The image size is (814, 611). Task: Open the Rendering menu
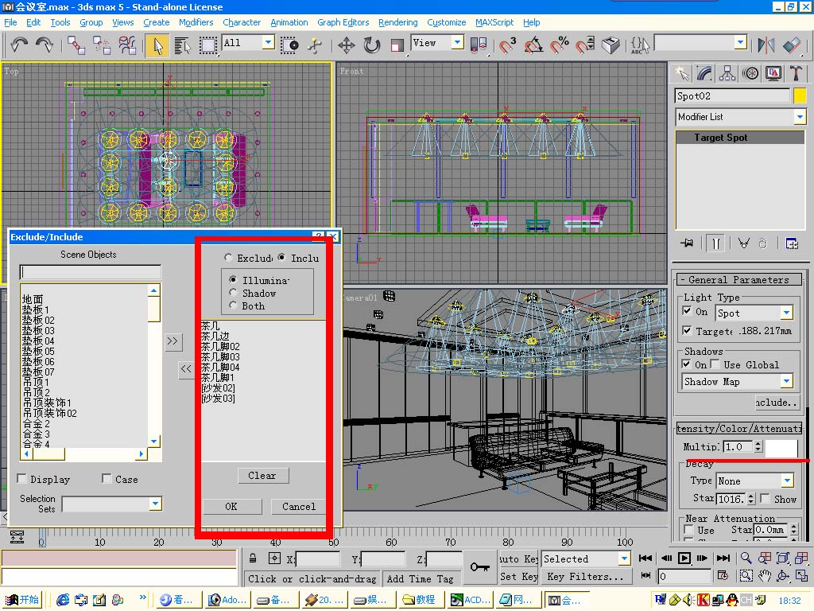pos(397,22)
